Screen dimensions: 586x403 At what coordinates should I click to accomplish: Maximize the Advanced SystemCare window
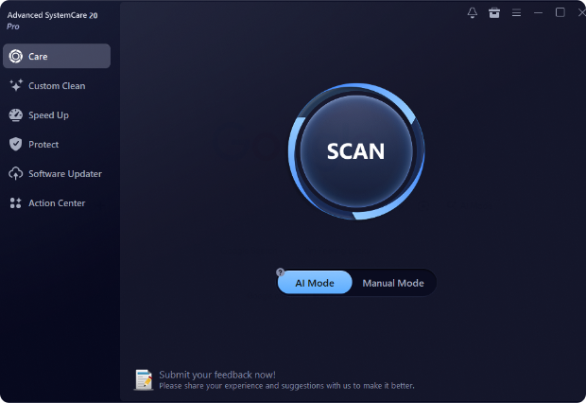[x=560, y=12]
